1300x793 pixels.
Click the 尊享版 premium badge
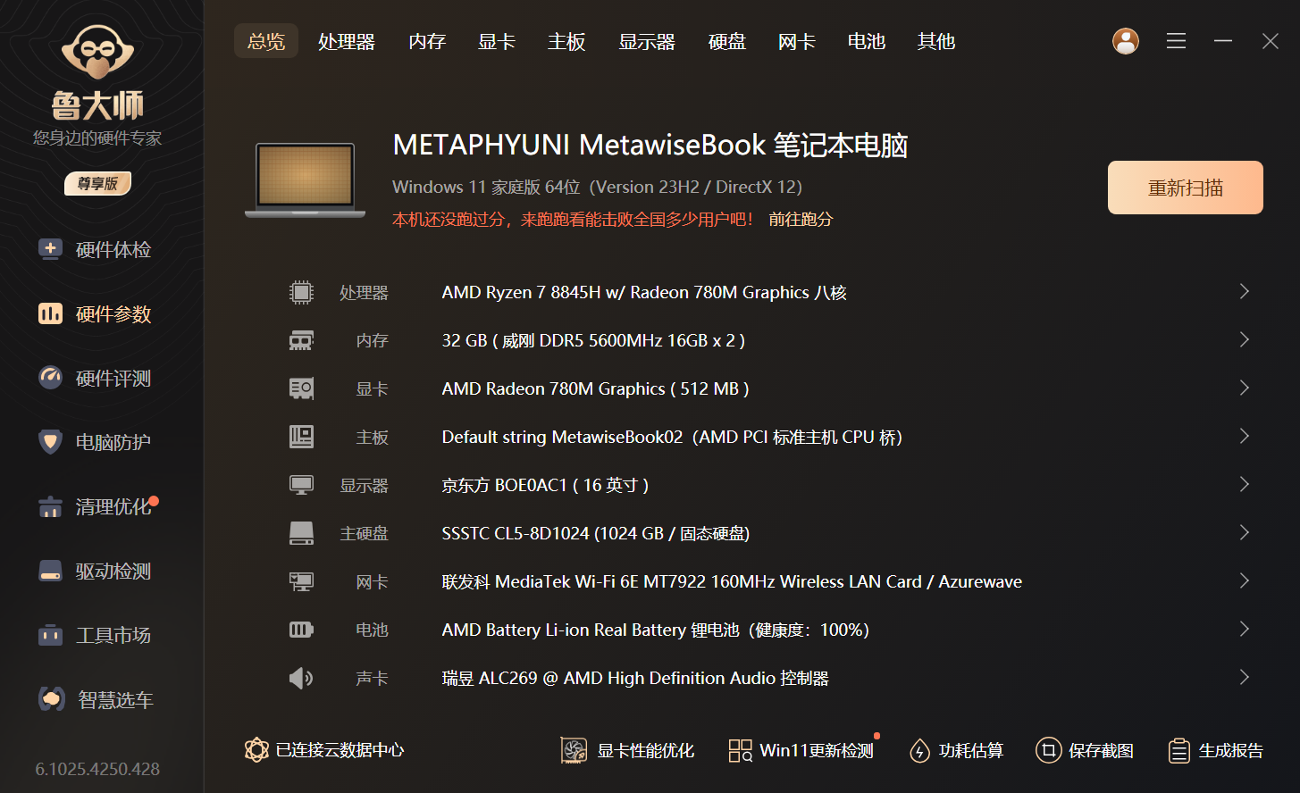[x=97, y=183]
